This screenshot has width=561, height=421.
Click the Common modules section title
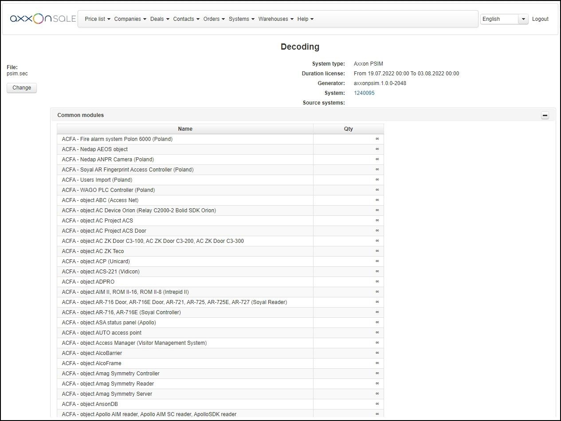[x=81, y=115]
